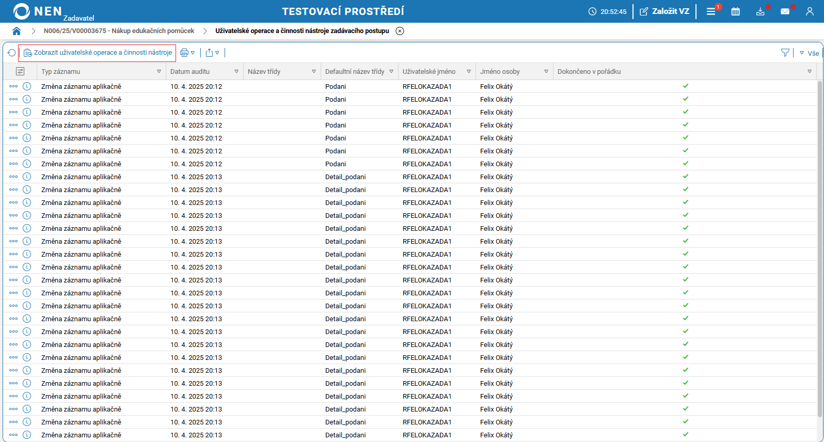Click the home icon in breadcrumb
Viewport: 824px width, 442px height.
click(17, 31)
